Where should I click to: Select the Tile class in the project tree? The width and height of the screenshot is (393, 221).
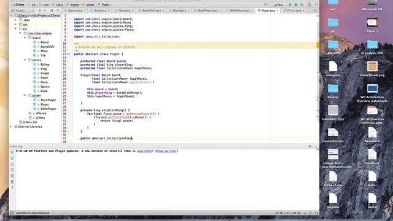pyautogui.click(x=44, y=55)
